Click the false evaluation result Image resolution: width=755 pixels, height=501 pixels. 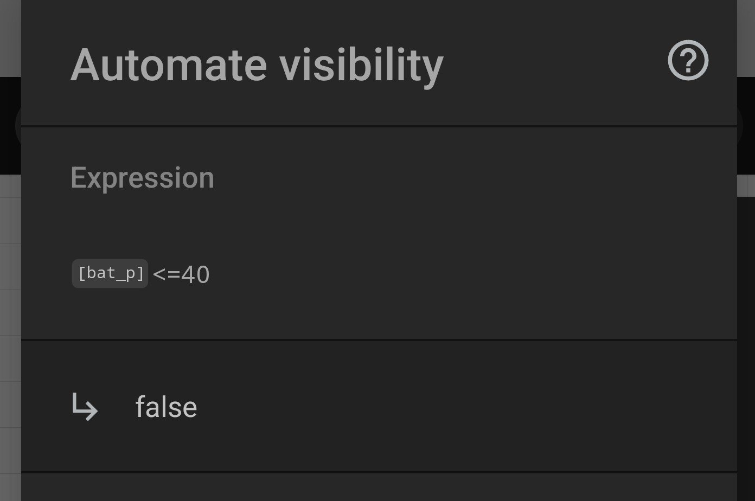coord(166,407)
